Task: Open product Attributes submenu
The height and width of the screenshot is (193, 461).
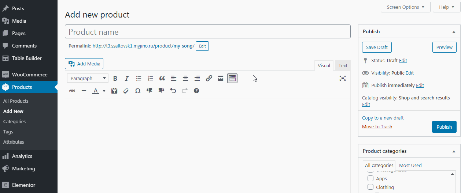Action: click(x=14, y=142)
